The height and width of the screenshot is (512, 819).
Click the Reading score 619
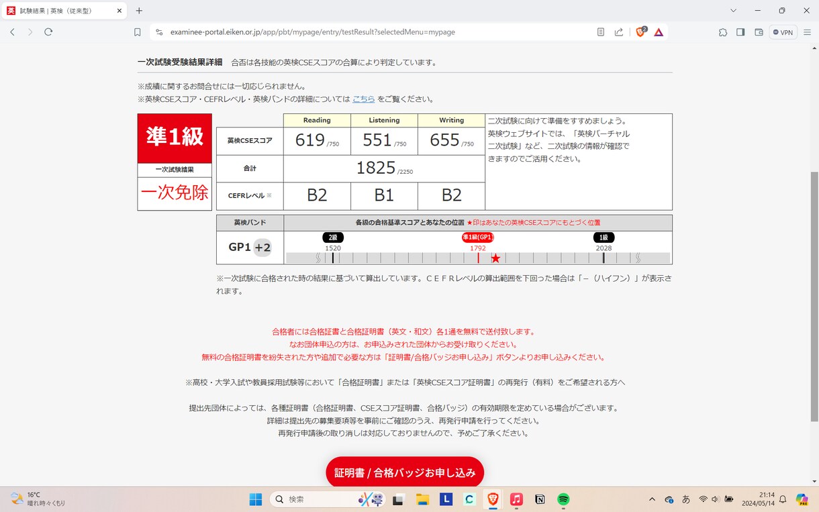tap(309, 140)
